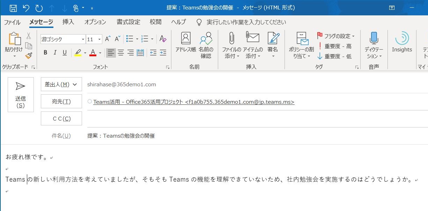Open the 校閲 tab
The image size is (428, 211).
click(156, 22)
